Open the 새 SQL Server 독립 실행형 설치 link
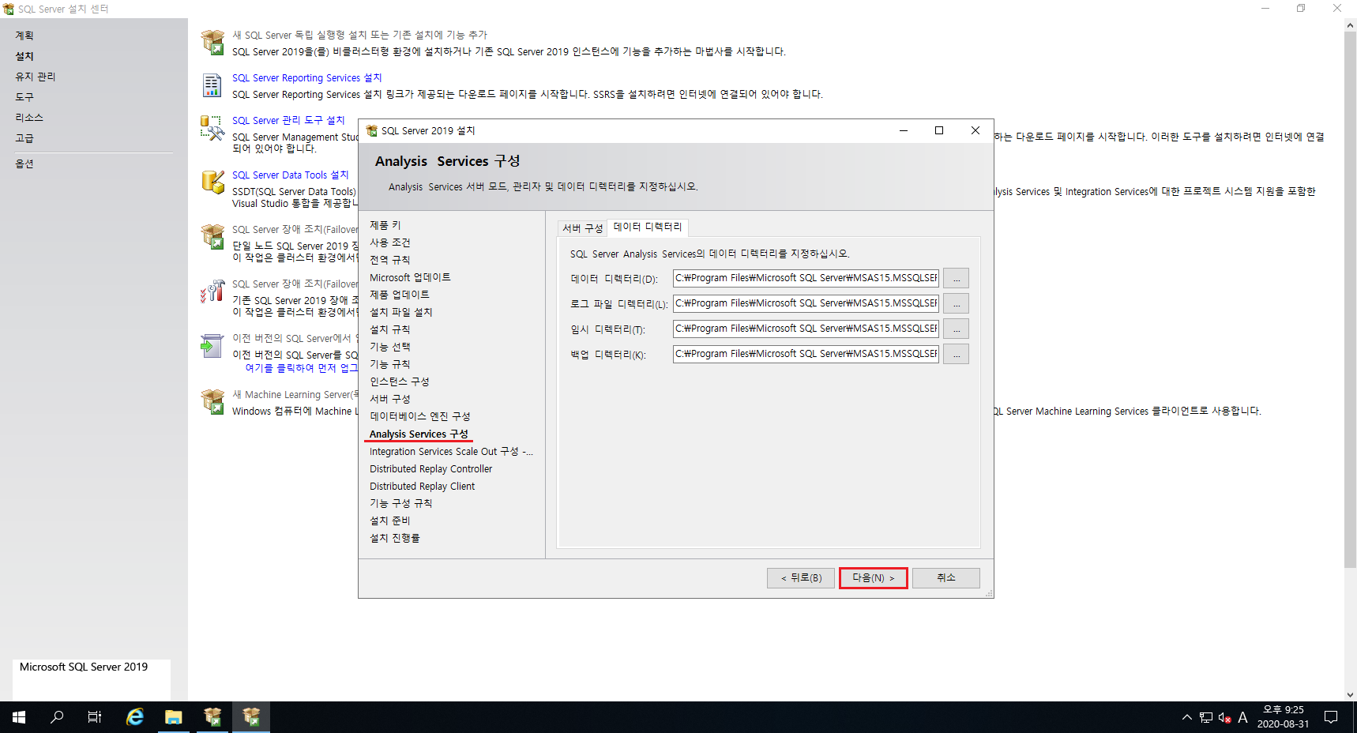The image size is (1357, 733). coord(359,35)
